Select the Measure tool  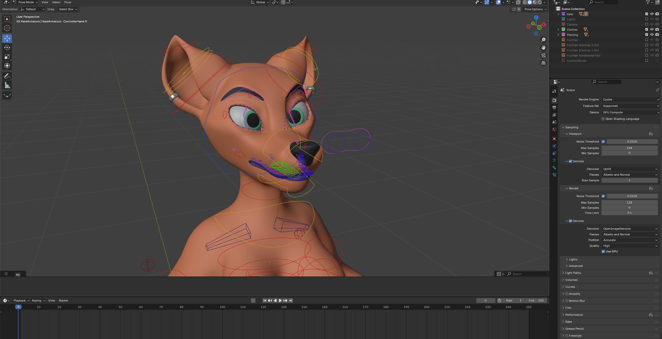[7, 85]
